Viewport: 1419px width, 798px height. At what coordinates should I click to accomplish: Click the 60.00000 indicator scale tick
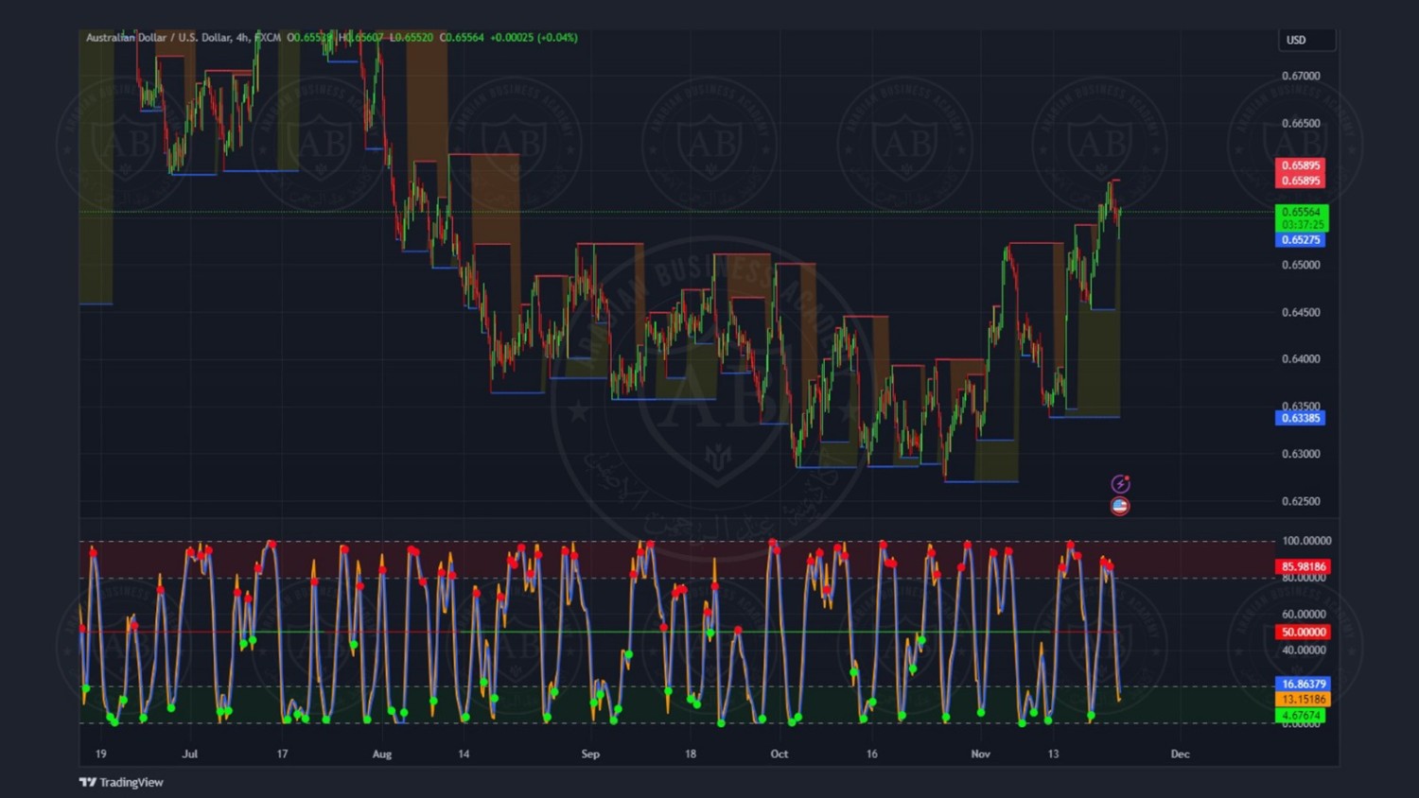(x=1304, y=614)
